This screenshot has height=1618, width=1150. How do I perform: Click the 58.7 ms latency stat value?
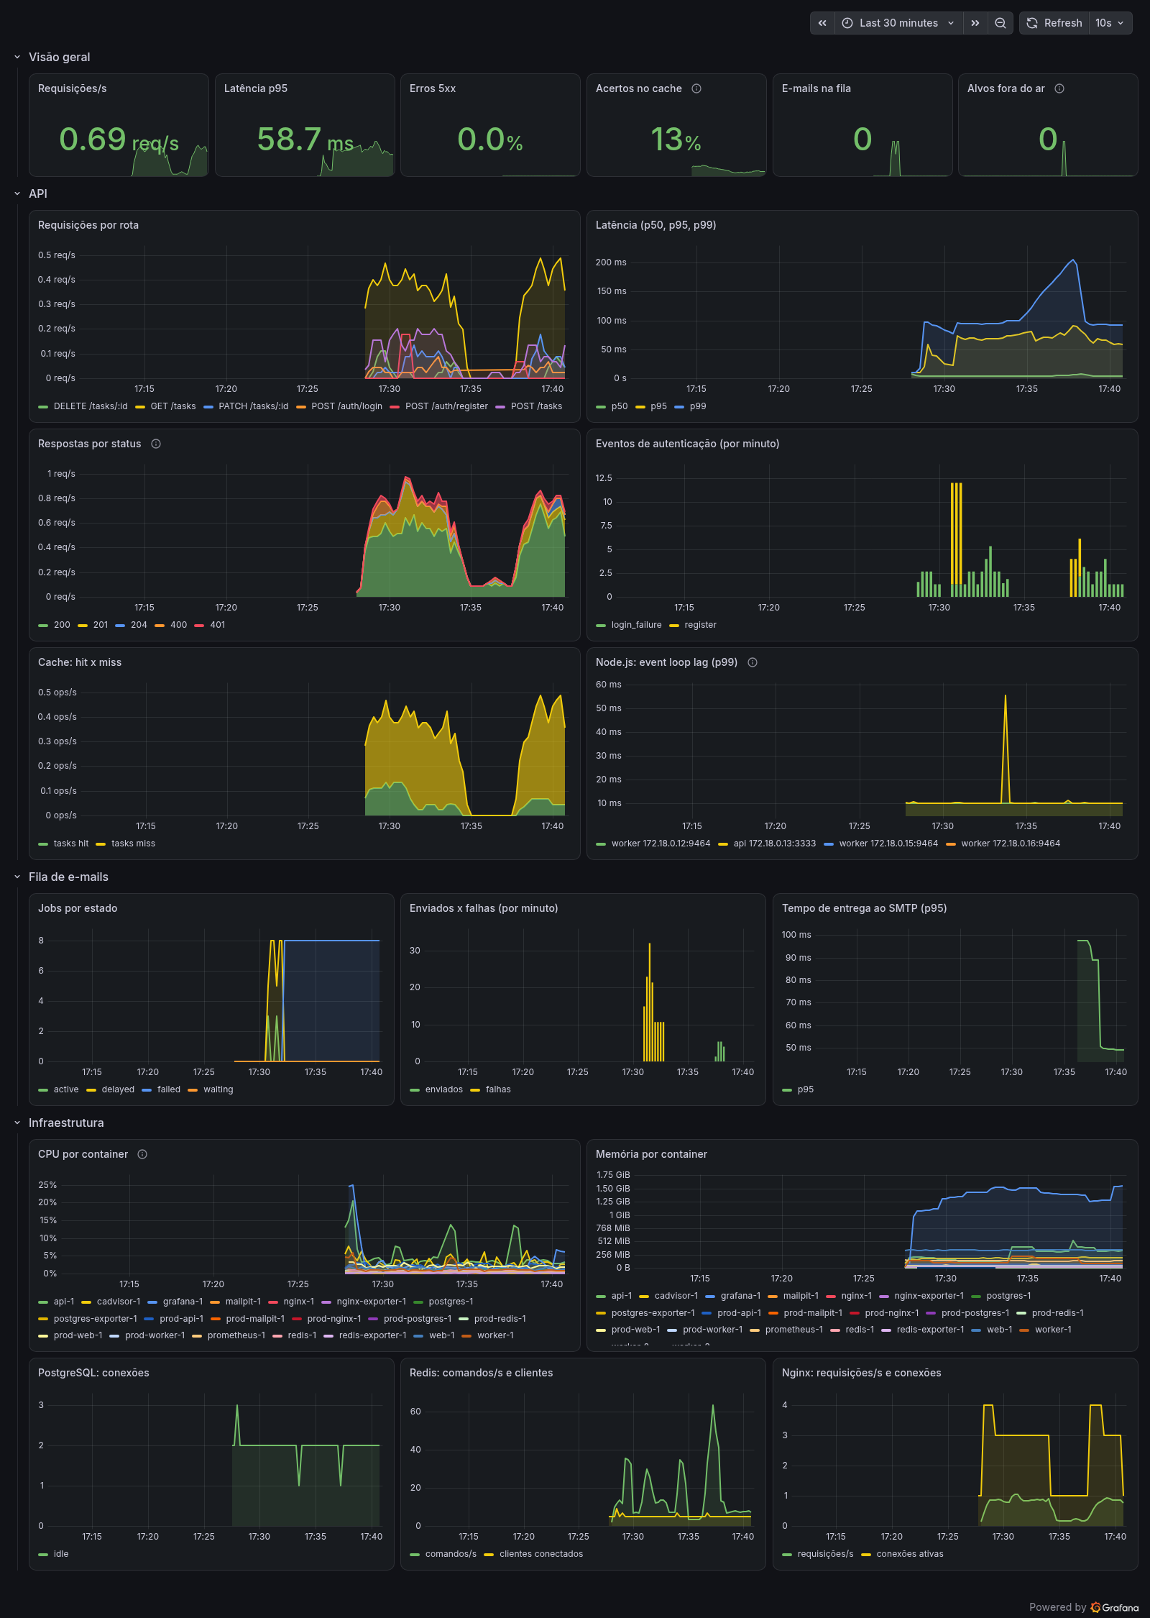pos(305,140)
